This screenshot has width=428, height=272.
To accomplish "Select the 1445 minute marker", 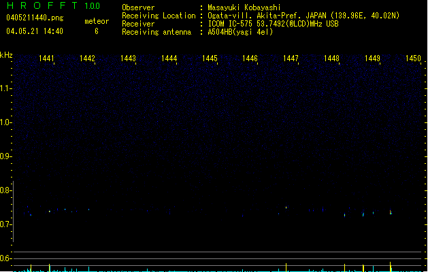I will [210, 58].
